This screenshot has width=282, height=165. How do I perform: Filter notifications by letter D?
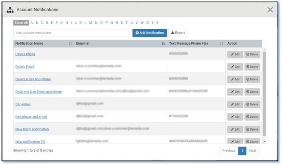(47, 23)
